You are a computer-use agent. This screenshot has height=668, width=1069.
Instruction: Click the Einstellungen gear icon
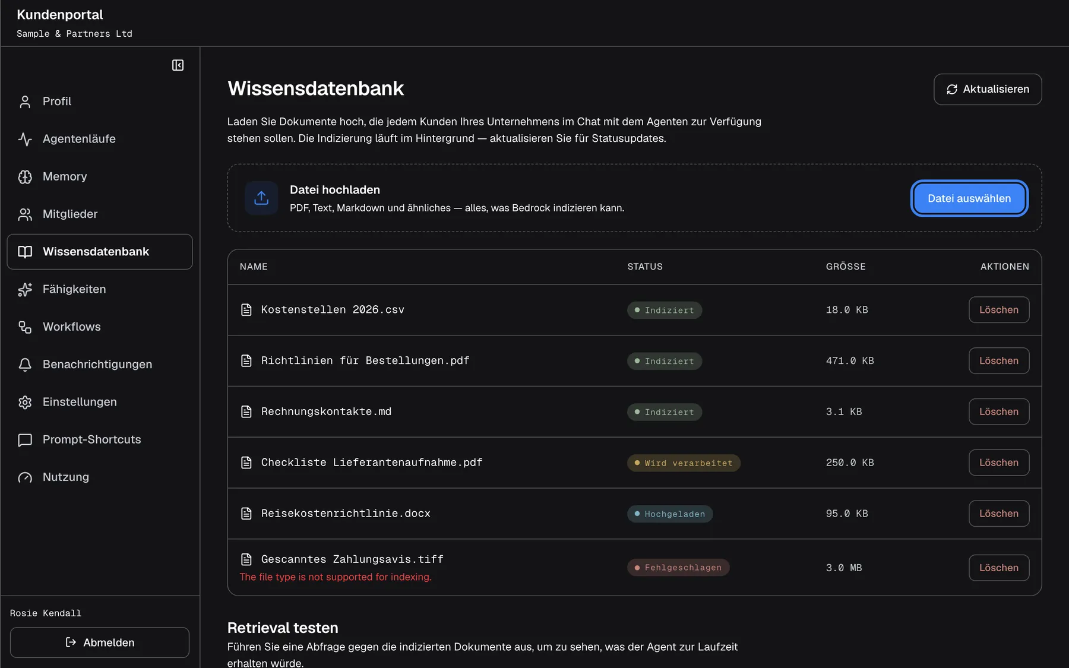click(x=25, y=402)
